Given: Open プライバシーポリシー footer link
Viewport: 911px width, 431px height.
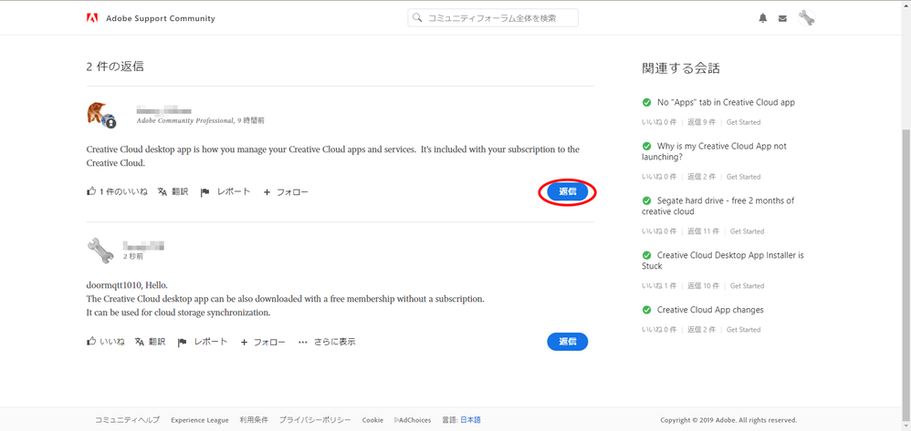Looking at the screenshot, I should [x=315, y=420].
